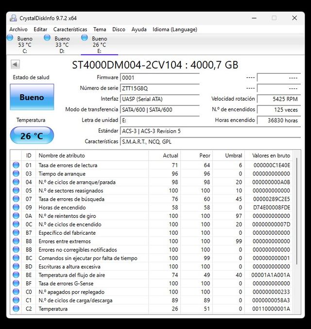The width and height of the screenshot is (311, 329).
Task: Click the serial number field ZTT15G8Q
Action: [x=160, y=88]
